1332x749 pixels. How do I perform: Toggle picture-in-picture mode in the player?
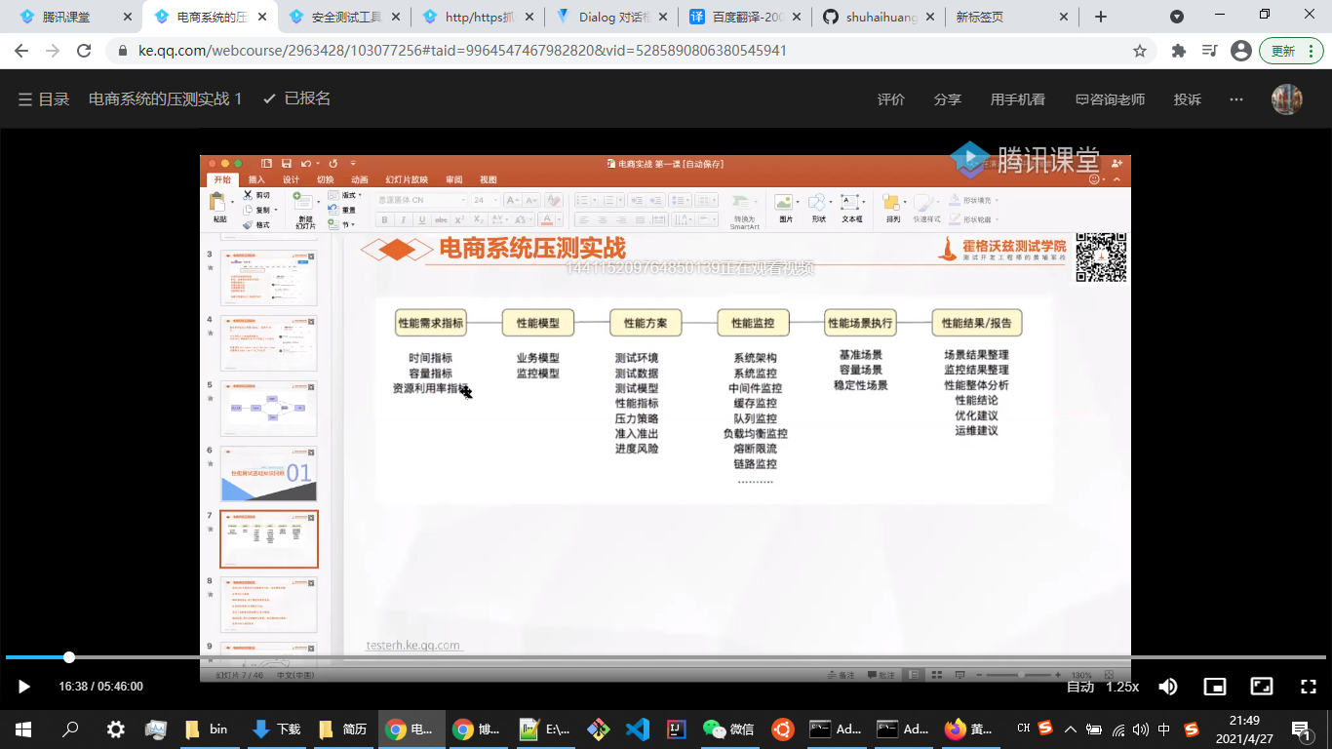tap(1214, 687)
